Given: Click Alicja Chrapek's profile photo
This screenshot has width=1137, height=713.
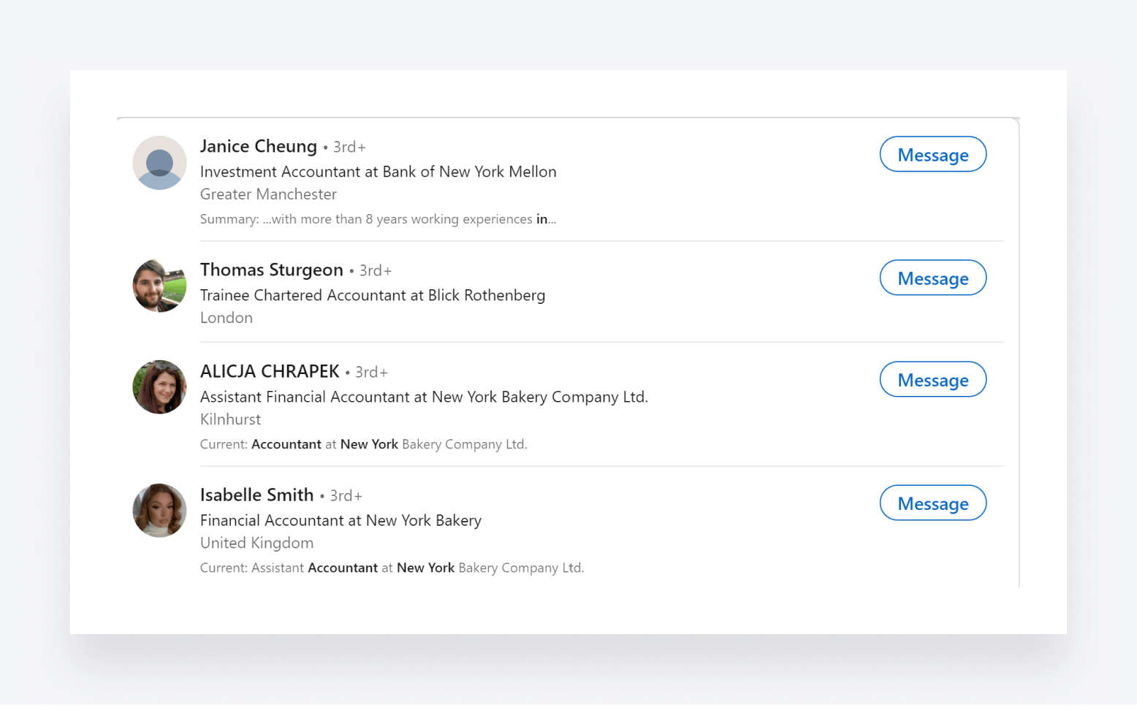Looking at the screenshot, I should pyautogui.click(x=159, y=387).
